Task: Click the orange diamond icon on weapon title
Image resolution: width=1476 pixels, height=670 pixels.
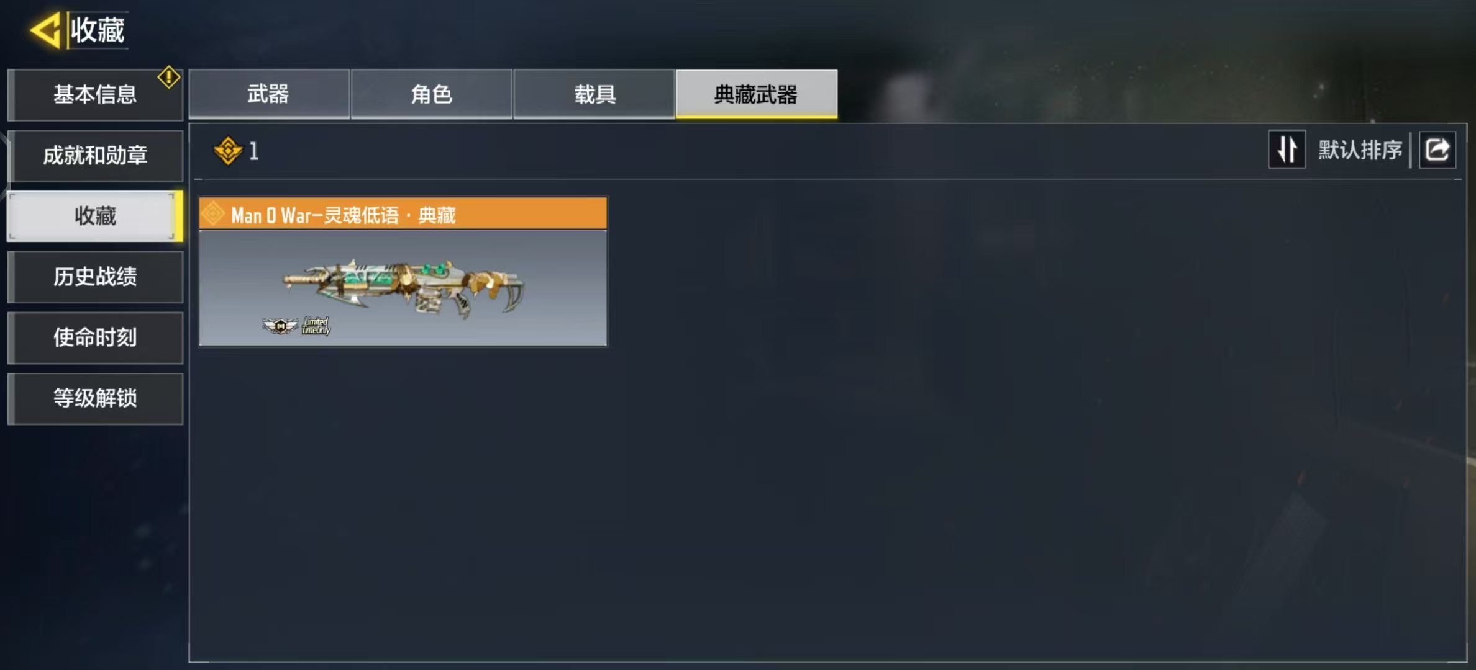Action: [213, 214]
